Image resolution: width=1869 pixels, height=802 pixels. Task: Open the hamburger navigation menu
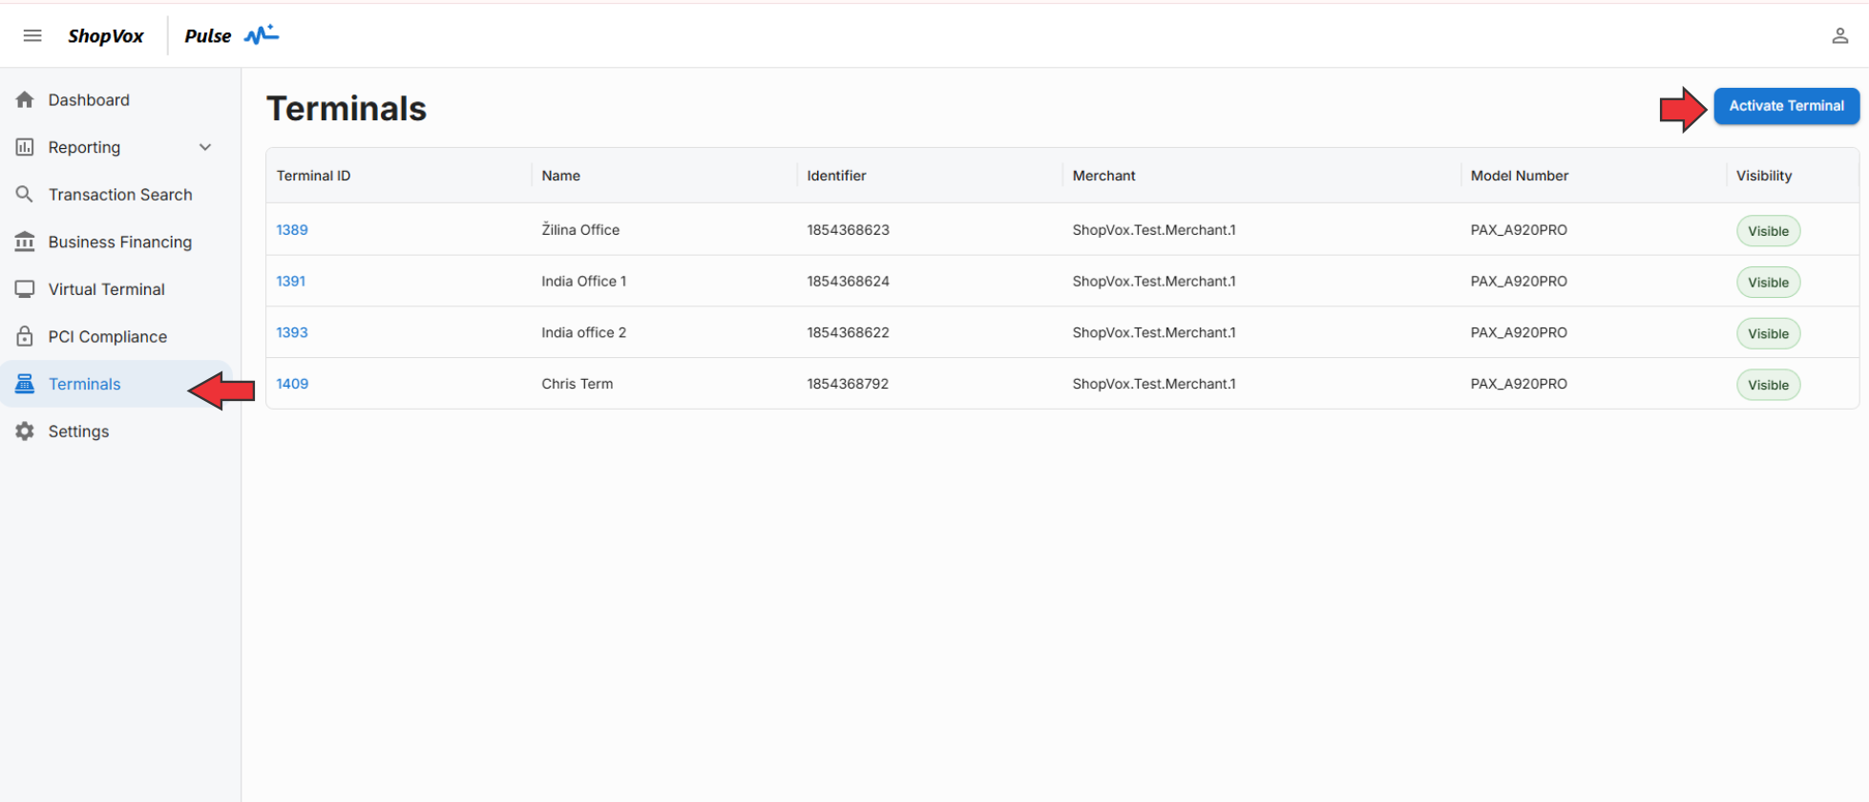point(32,36)
